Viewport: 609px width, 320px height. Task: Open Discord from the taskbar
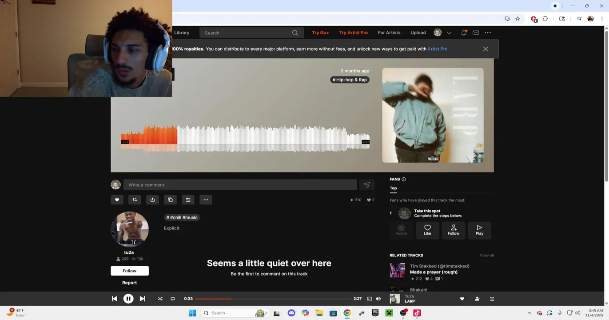[x=291, y=313]
